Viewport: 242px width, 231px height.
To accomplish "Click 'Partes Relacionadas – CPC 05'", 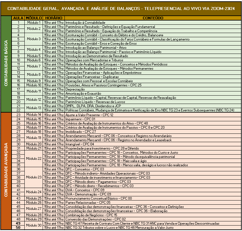I will 153,202.
